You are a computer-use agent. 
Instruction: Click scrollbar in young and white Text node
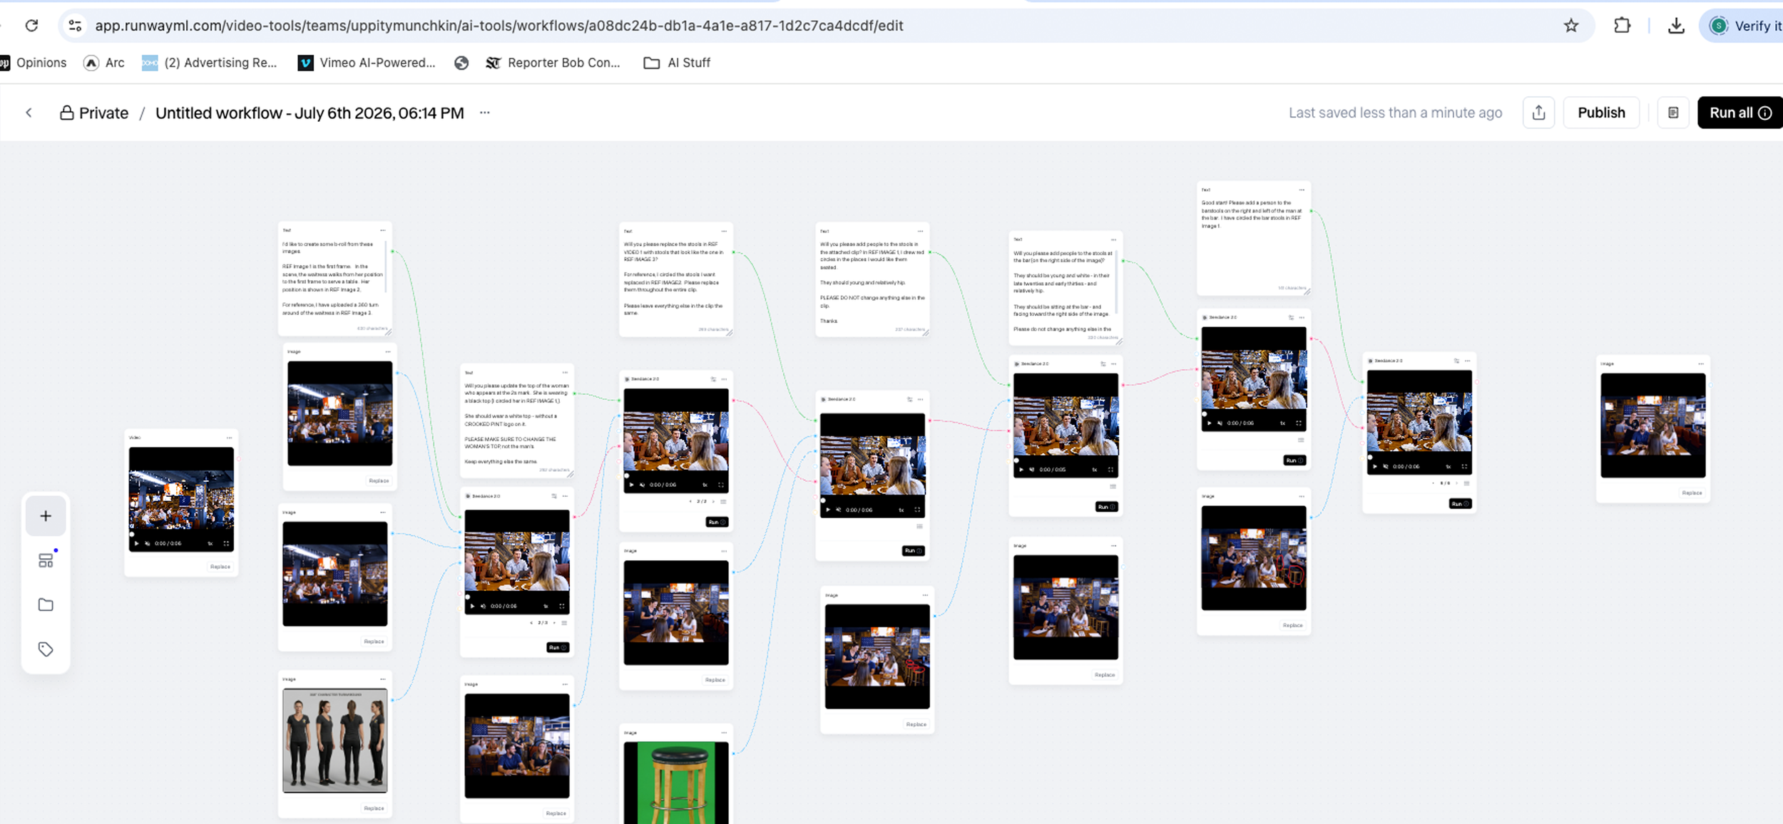(x=1117, y=282)
